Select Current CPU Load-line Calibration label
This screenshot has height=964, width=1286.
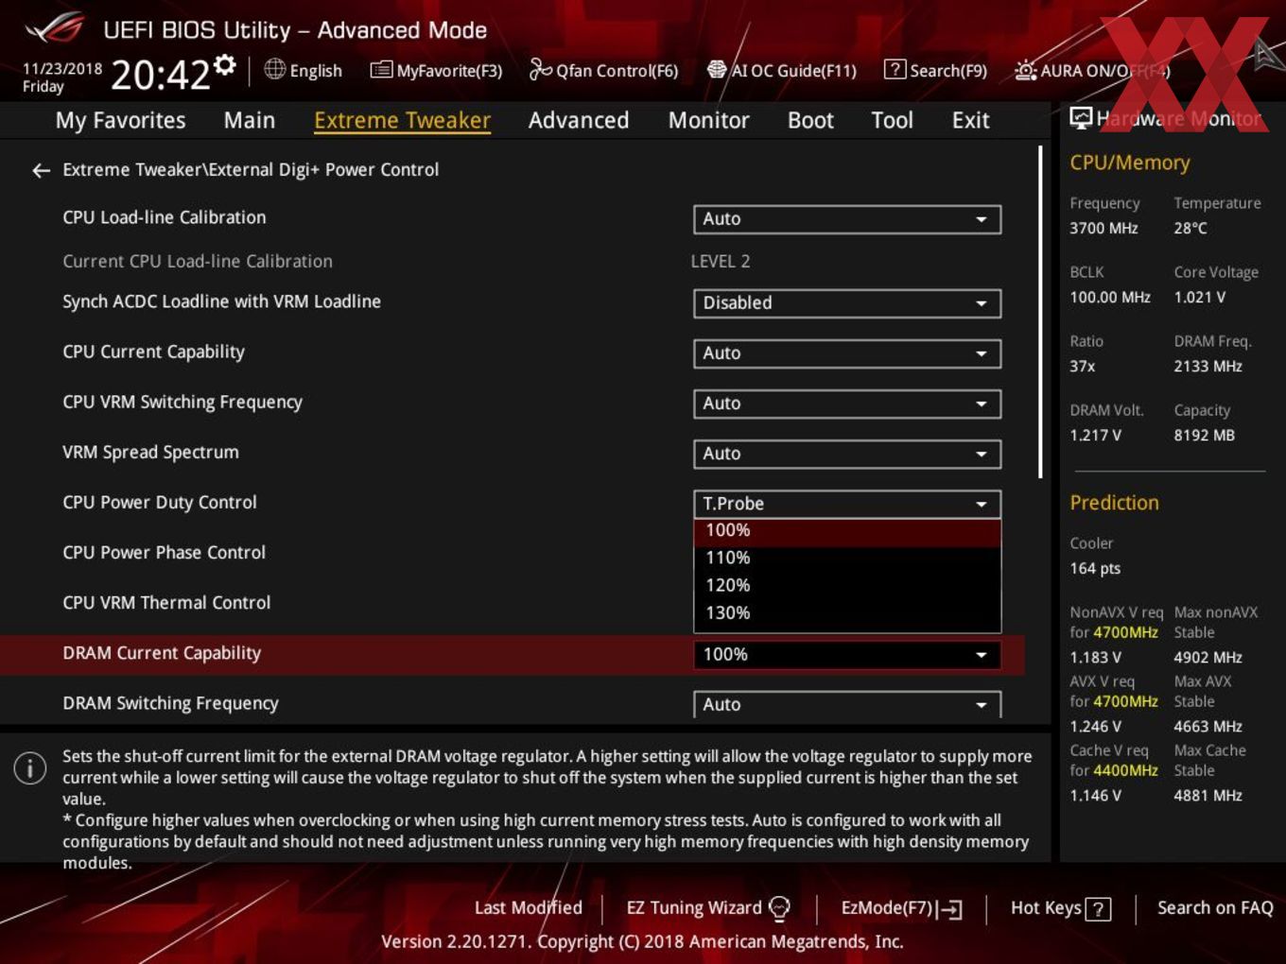[x=198, y=262]
